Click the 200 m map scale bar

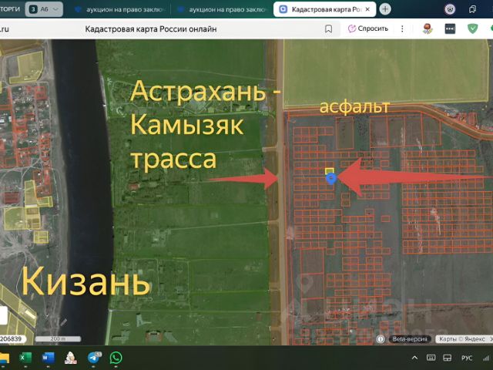tap(59, 339)
